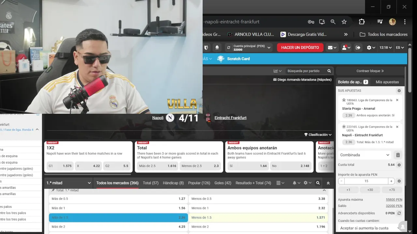This screenshot has width=417, height=234.
Task: Open the Chrome profile avatar
Action: pos(392,22)
